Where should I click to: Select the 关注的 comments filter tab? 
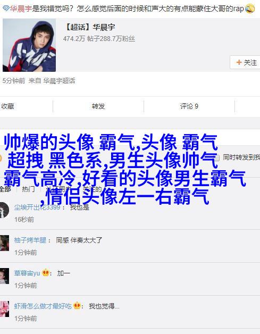(x=92, y=189)
